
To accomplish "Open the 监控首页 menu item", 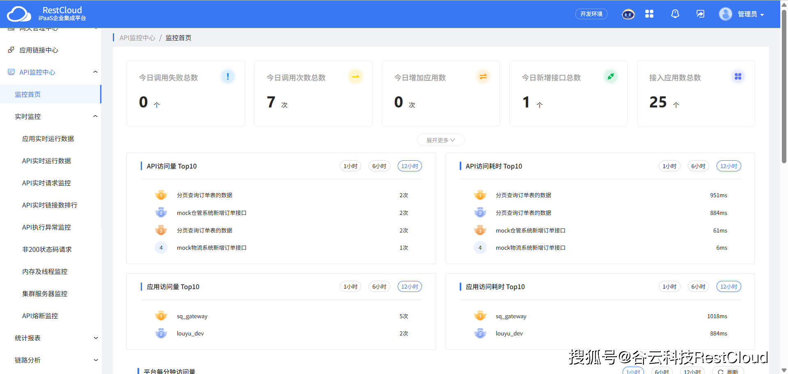I will [27, 94].
